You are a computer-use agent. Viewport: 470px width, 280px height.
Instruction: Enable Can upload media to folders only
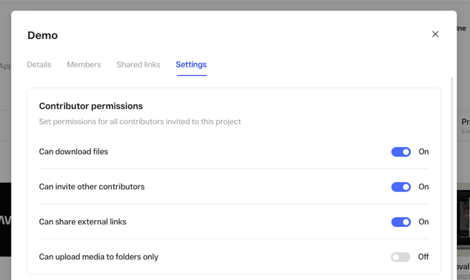click(400, 257)
